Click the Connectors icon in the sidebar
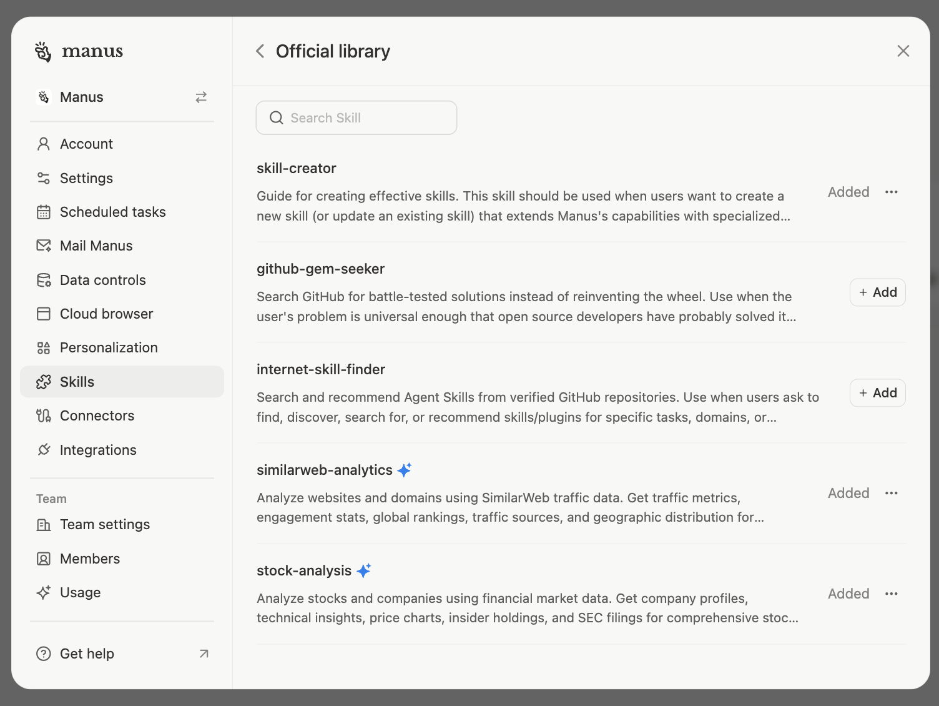Viewport: 939px width, 706px height. (44, 415)
